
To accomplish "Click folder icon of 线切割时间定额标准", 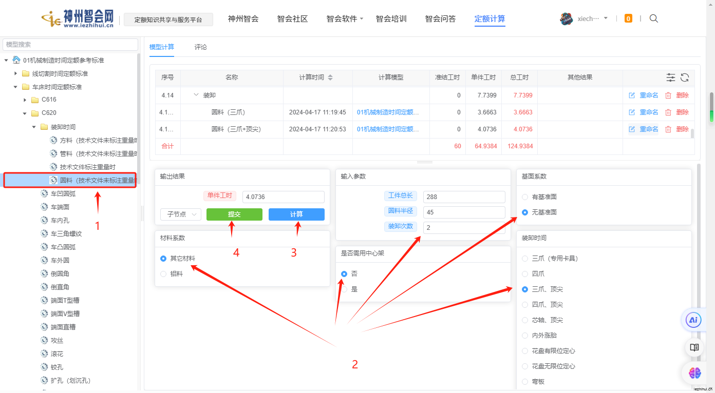I will [25, 73].
